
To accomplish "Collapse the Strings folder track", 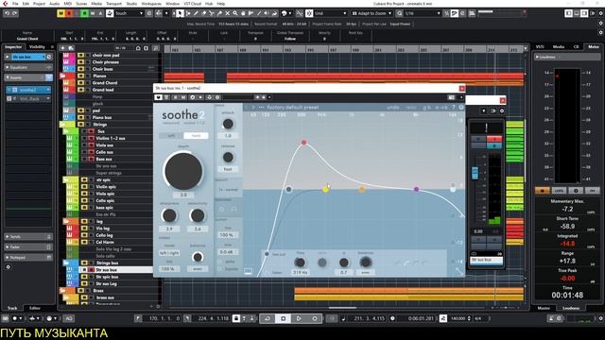I will click(x=62, y=125).
